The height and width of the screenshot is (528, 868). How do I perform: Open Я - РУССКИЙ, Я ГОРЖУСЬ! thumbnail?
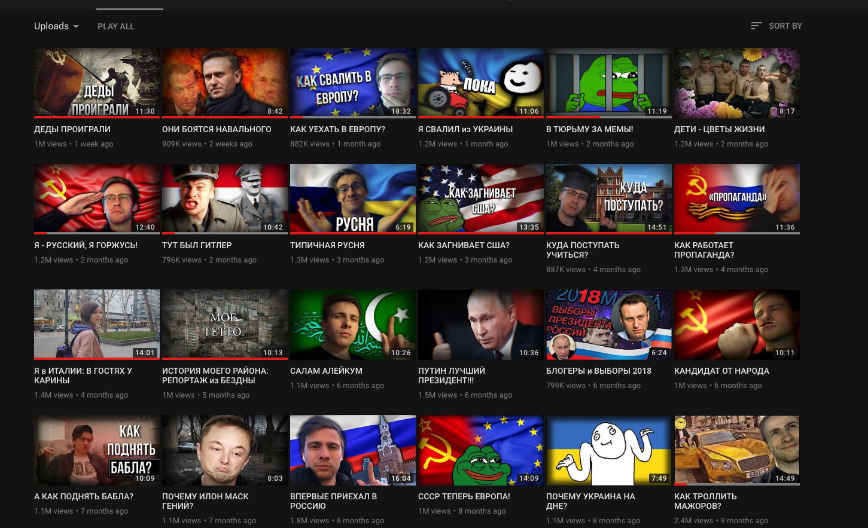click(97, 199)
